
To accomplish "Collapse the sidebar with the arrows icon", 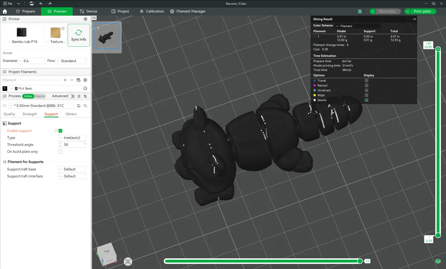I will [x=94, y=18].
